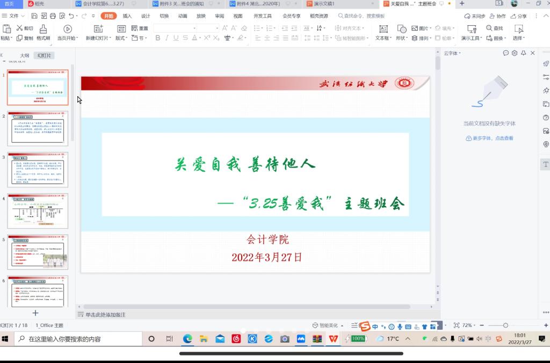Switch to the Insert (插入) ribbon tab
The image size is (550, 363).
(127, 16)
